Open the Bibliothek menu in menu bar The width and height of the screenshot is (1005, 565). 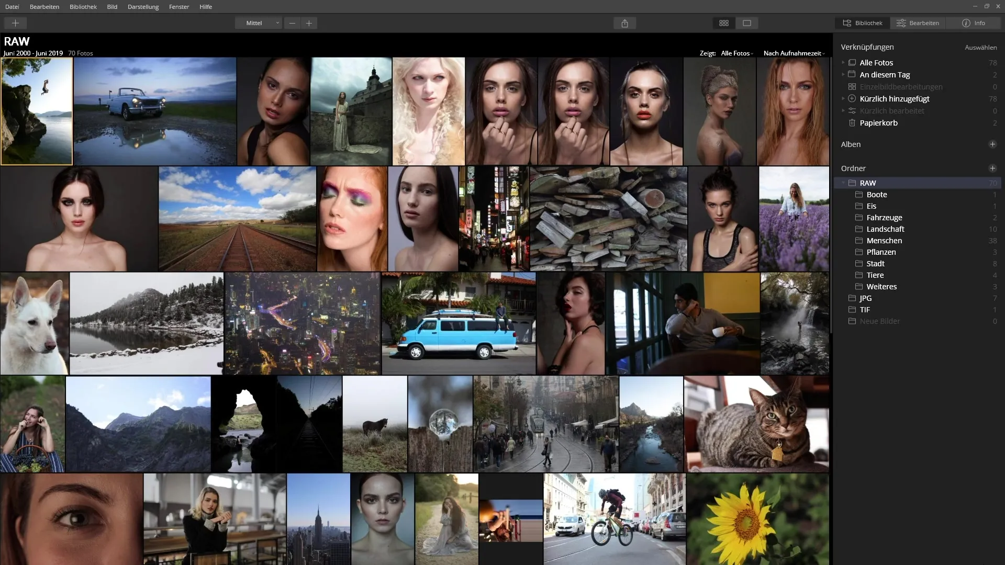click(83, 7)
